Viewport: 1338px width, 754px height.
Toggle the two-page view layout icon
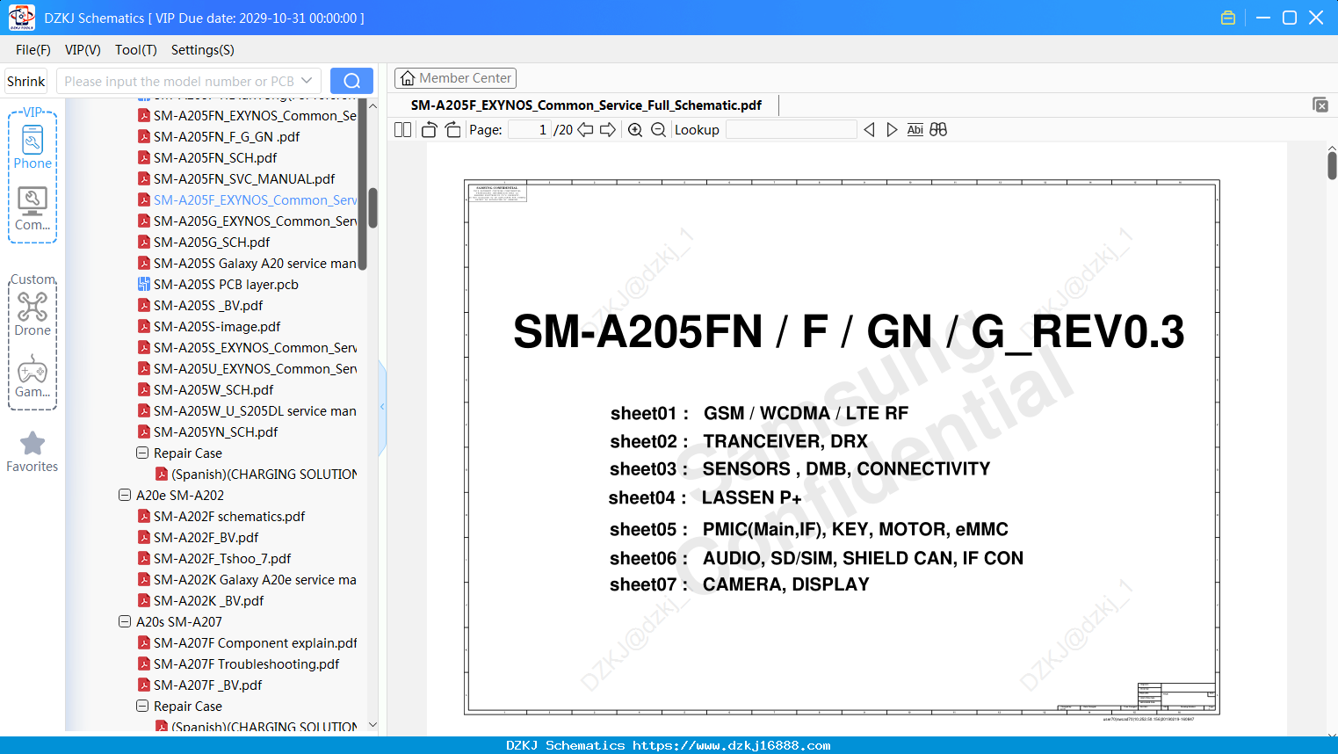coord(403,130)
